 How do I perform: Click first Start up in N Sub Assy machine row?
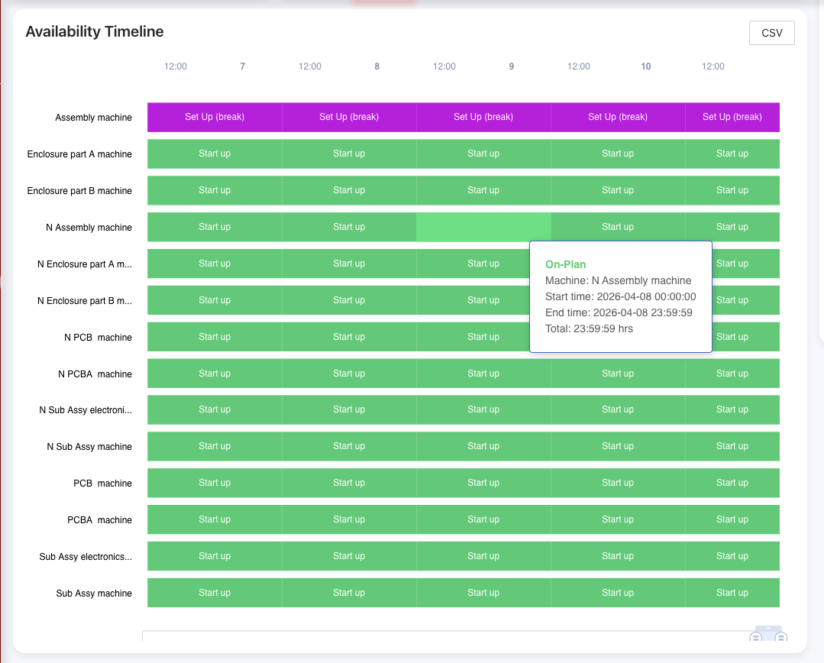click(x=215, y=446)
